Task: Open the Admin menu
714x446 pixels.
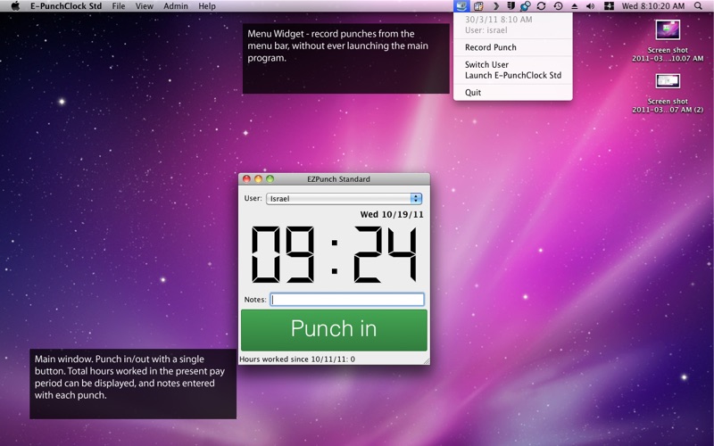Action: point(176,6)
